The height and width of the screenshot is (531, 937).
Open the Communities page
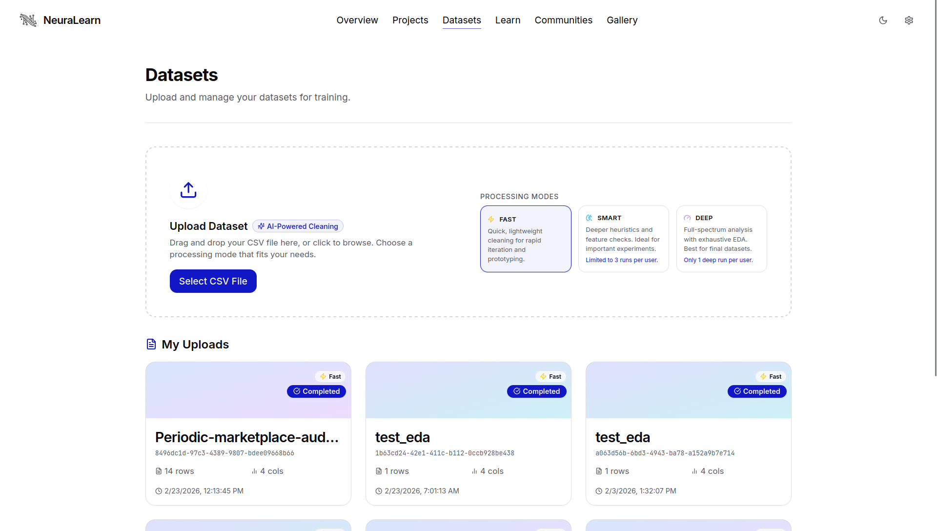[563, 20]
